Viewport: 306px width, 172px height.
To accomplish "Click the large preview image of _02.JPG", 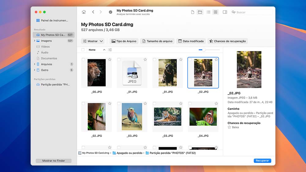I will point(249,70).
